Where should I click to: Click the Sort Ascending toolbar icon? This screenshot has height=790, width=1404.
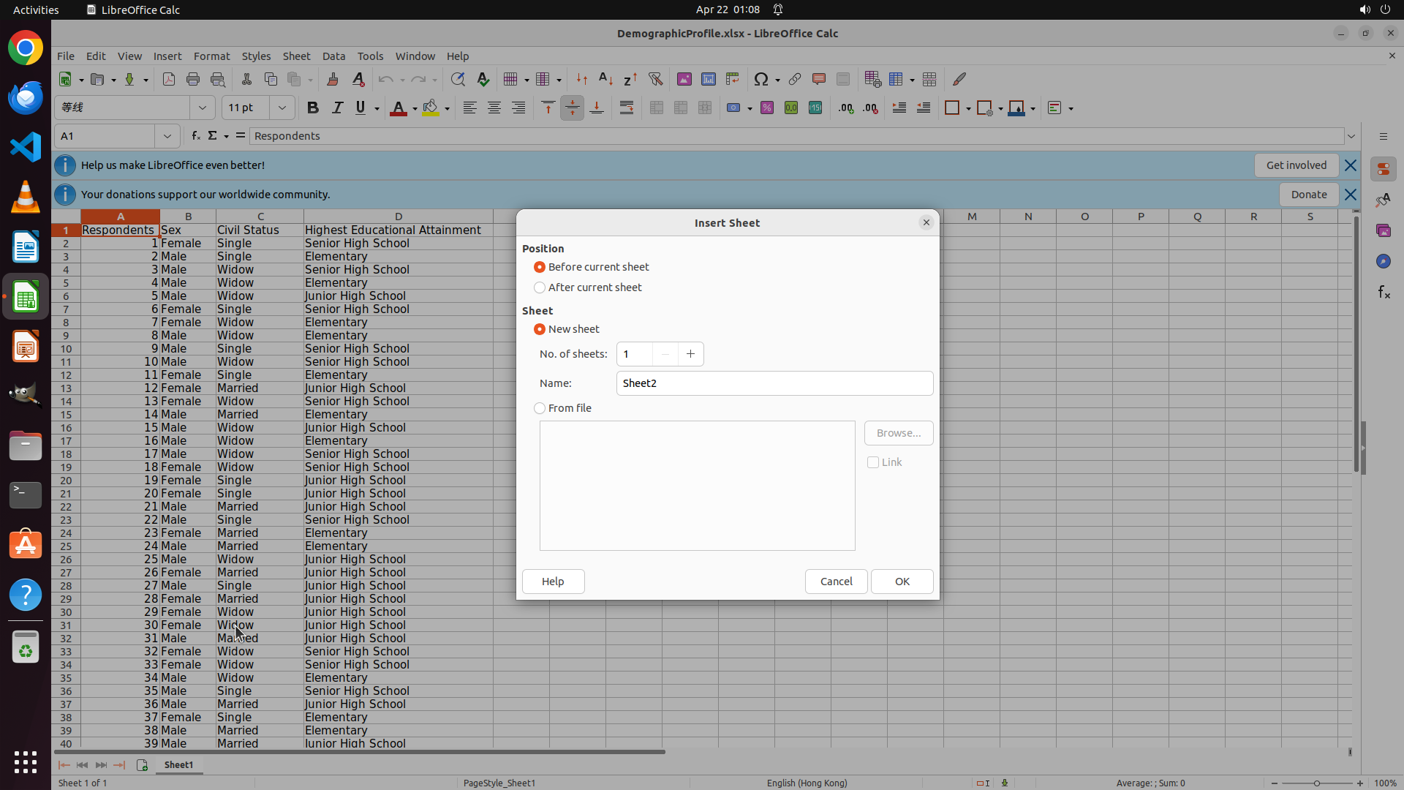click(x=605, y=79)
